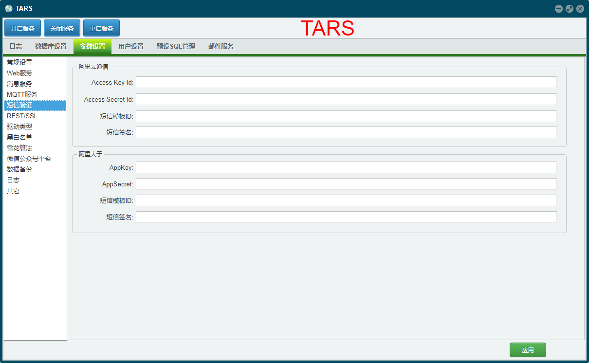This screenshot has width=589, height=363.
Task: Open REST/SSL settings item
Action: (35, 116)
